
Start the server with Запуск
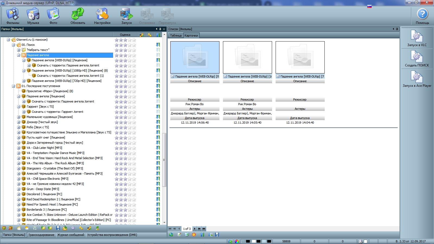[126, 16]
